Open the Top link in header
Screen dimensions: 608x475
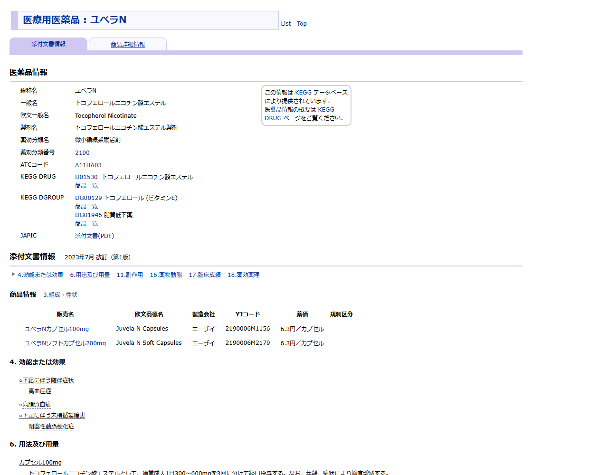(302, 24)
